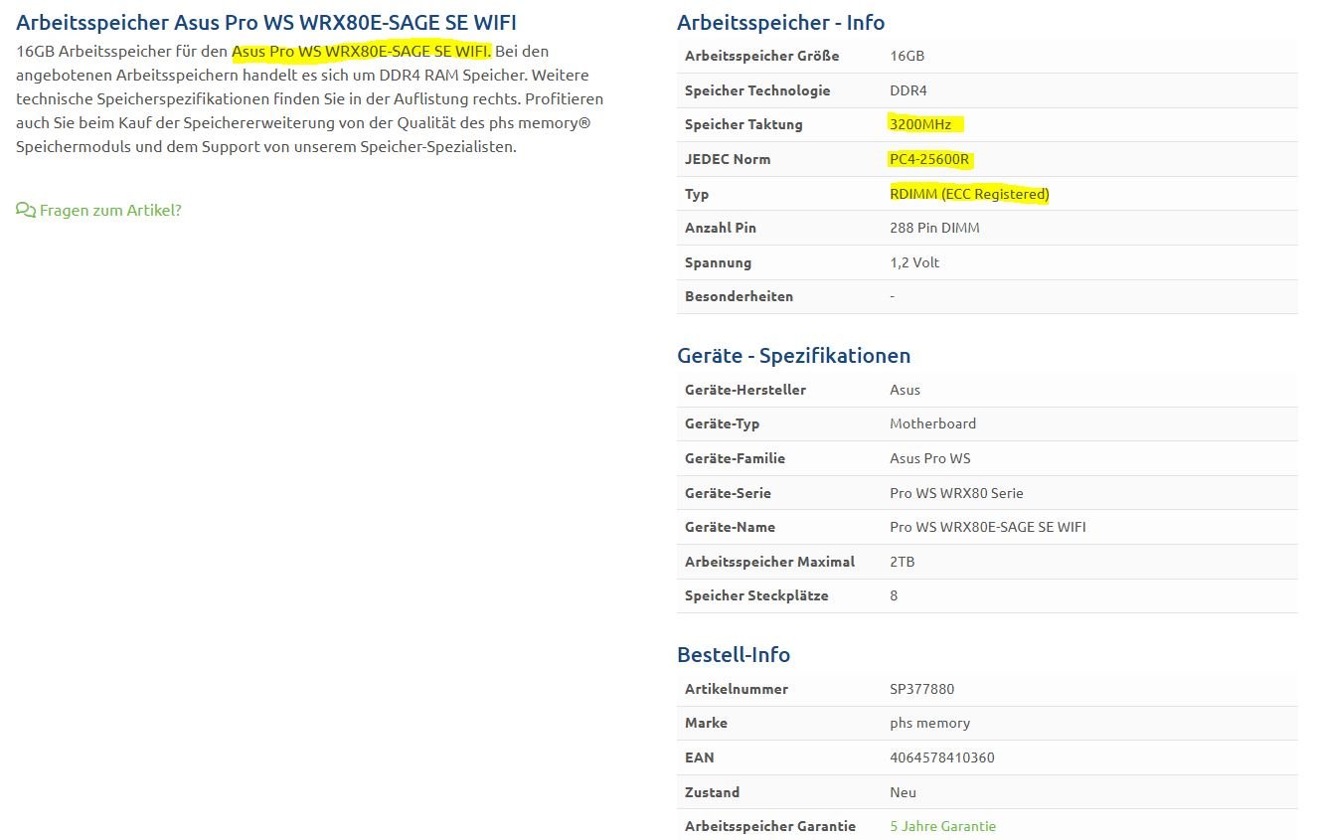
Task: Click the highlighted 'Asus Pro WS WRX80E-SAGE SE WIFI.' text in description
Action: 361,51
